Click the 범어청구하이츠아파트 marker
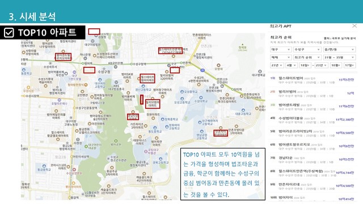This screenshot has width=363, height=204. coord(163,97)
